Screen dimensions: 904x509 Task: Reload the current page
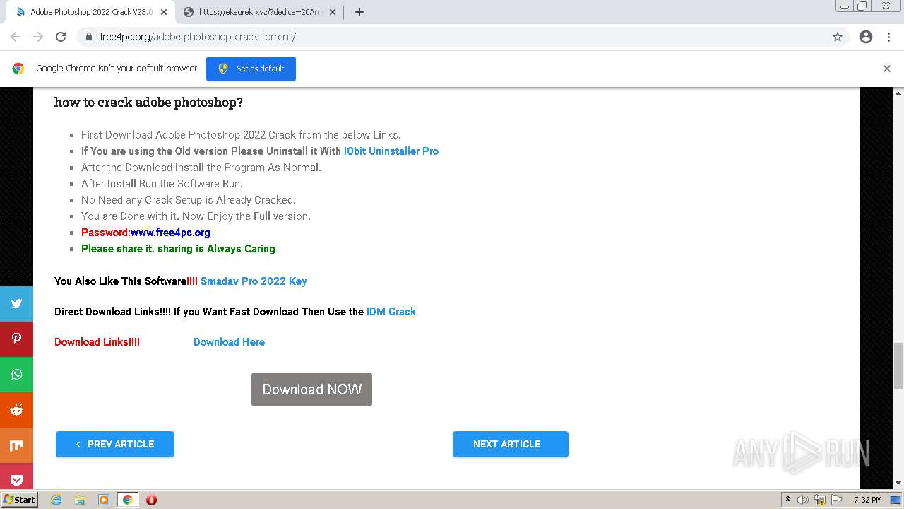pyautogui.click(x=61, y=37)
